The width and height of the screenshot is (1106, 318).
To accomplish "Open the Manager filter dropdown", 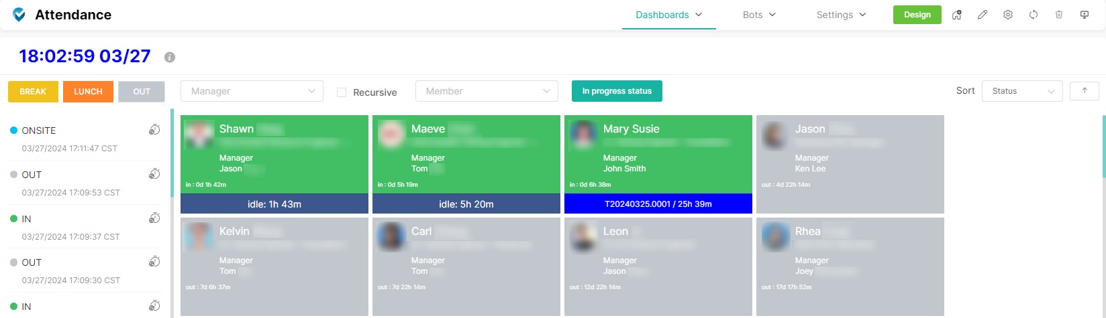I will coord(252,91).
